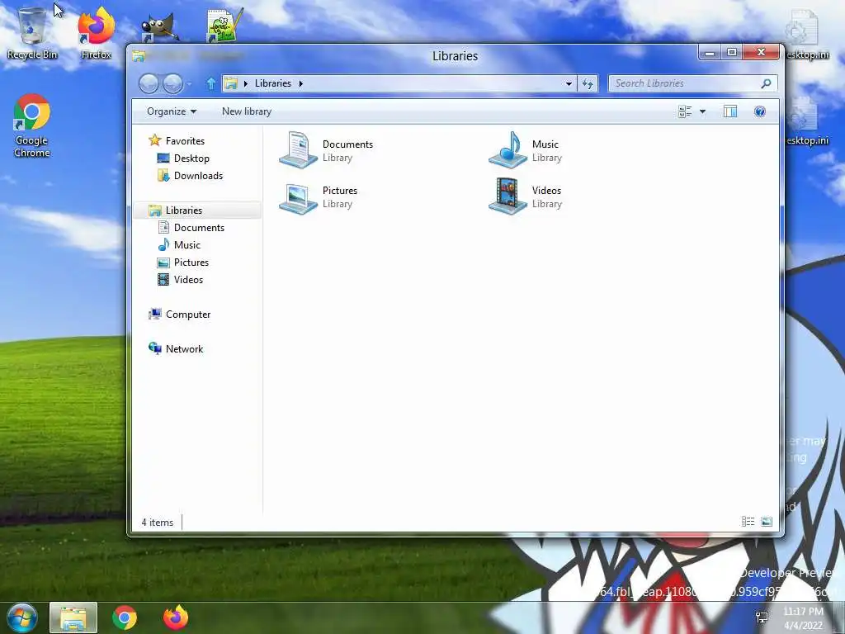Click the 4 items status text

point(158,523)
